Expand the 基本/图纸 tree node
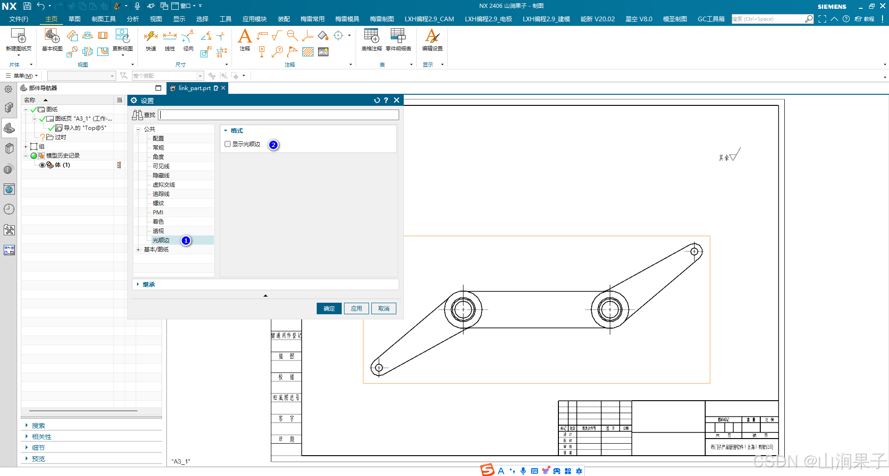The width and height of the screenshot is (889, 476). 138,250
